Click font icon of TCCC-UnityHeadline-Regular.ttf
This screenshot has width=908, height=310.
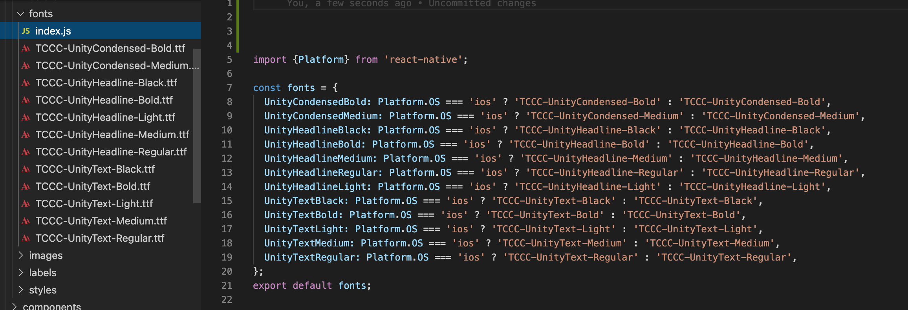[26, 152]
